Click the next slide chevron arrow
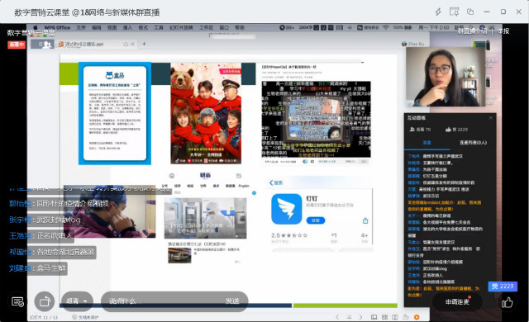 click(x=360, y=317)
